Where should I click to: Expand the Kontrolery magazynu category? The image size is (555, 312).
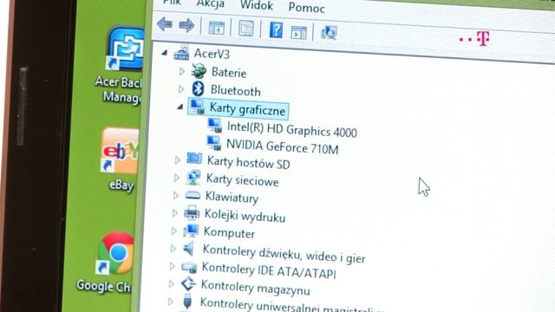pyautogui.click(x=171, y=283)
